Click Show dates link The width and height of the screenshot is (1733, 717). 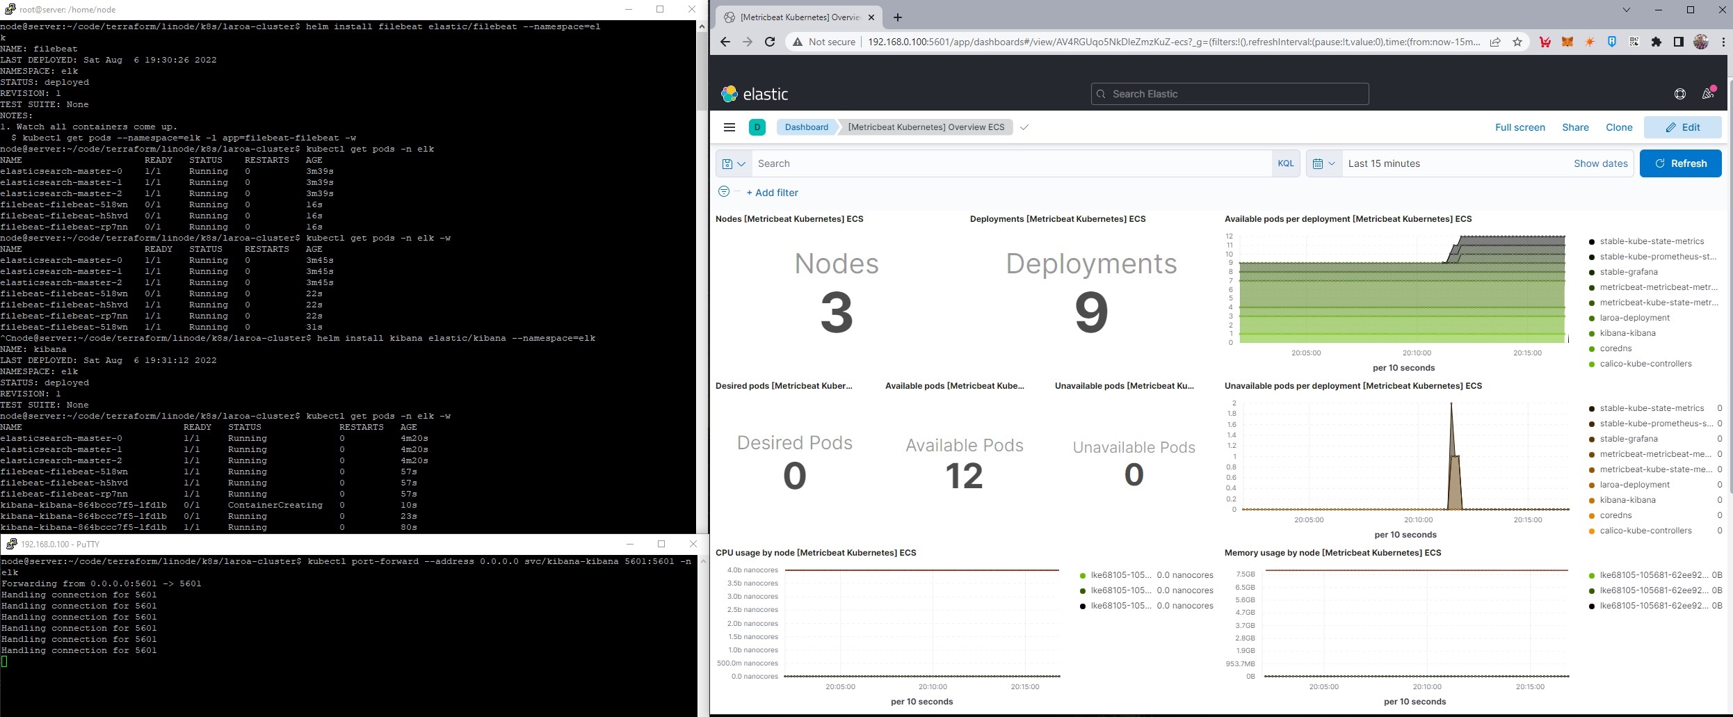tap(1601, 163)
